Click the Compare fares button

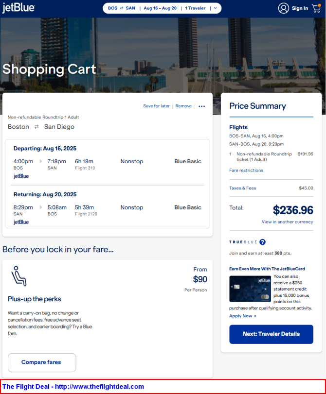tap(42, 362)
